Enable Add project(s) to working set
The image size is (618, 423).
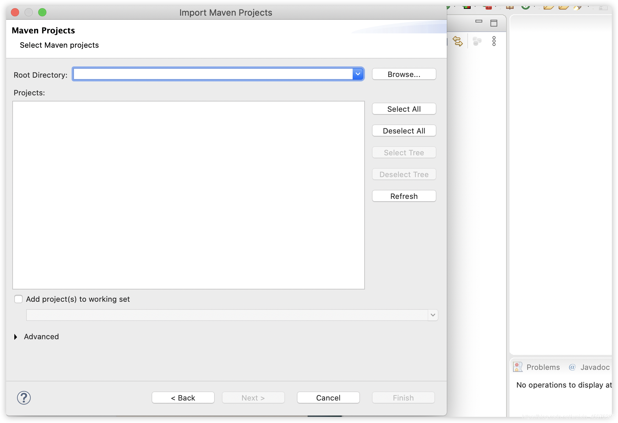click(x=18, y=299)
